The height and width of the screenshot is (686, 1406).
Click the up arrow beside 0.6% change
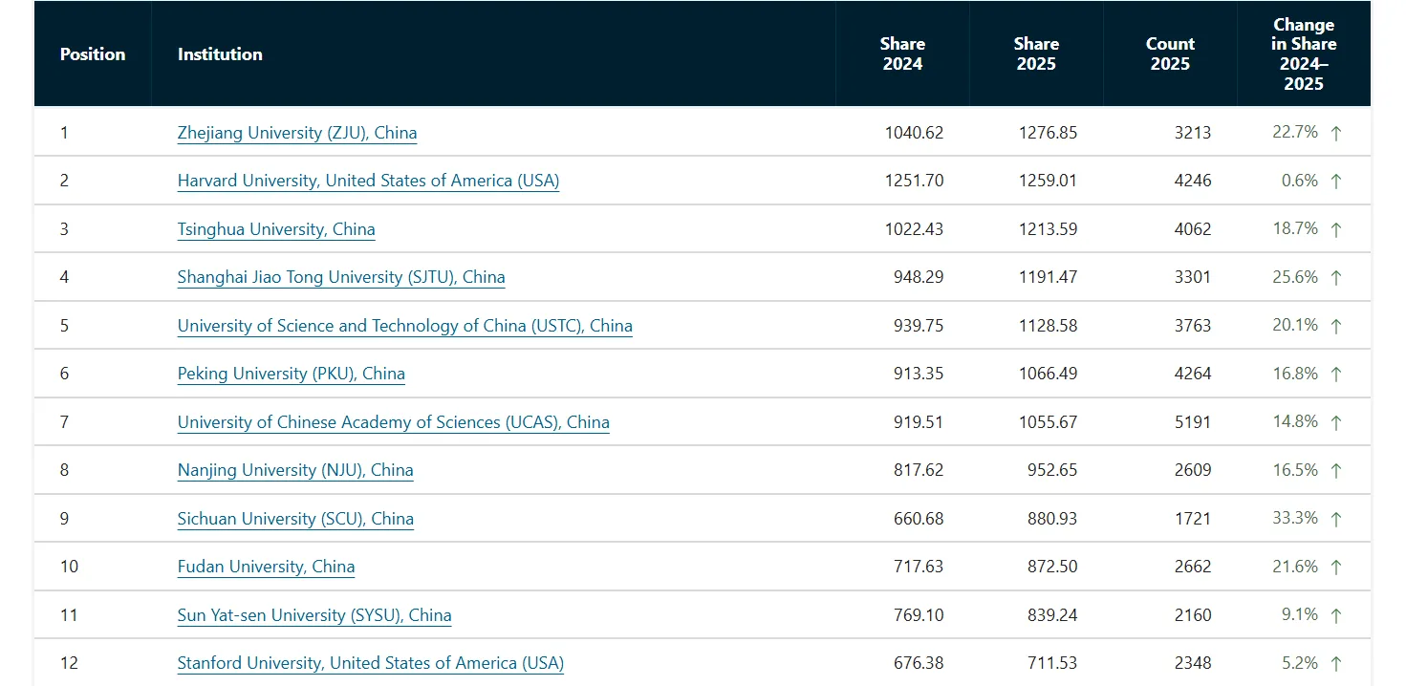(1336, 181)
